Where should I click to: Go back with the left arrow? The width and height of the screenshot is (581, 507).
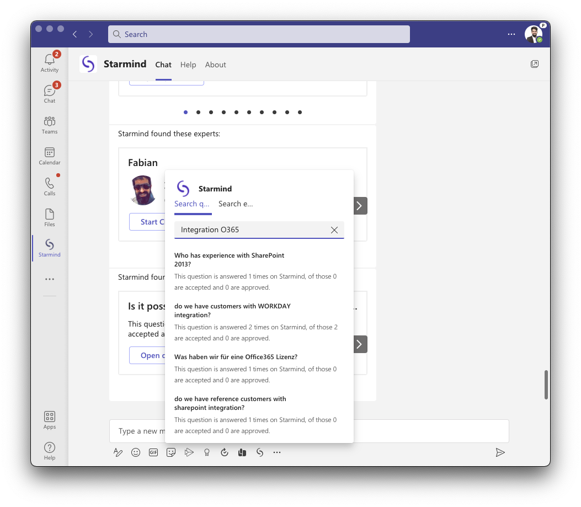coord(75,34)
